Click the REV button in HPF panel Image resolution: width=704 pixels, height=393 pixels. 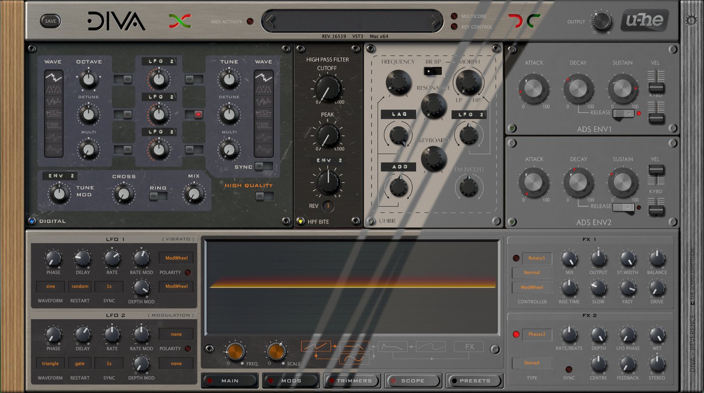pos(328,206)
